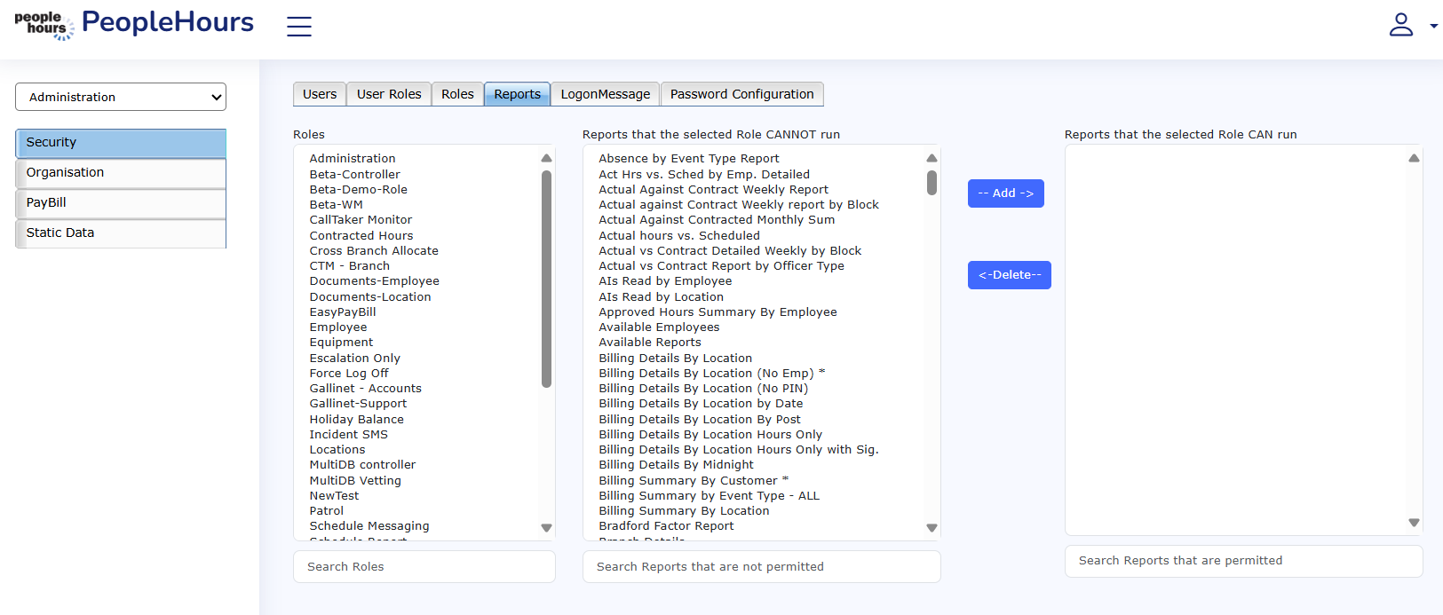Click the user profile icon
Viewport: 1443px width, 615px height.
pos(1400,25)
